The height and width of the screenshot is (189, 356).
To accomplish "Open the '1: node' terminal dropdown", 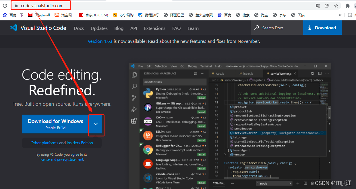I will [x=274, y=183].
